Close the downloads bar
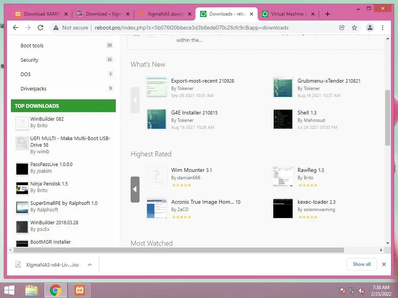This screenshot has height=298, width=398. click(x=384, y=264)
